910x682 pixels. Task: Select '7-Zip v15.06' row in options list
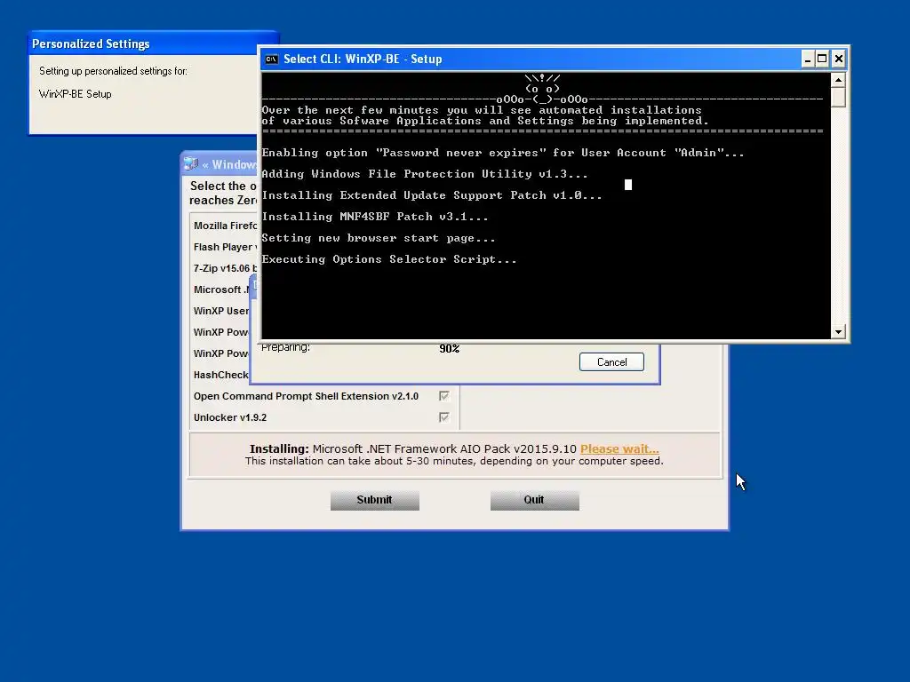tap(223, 268)
